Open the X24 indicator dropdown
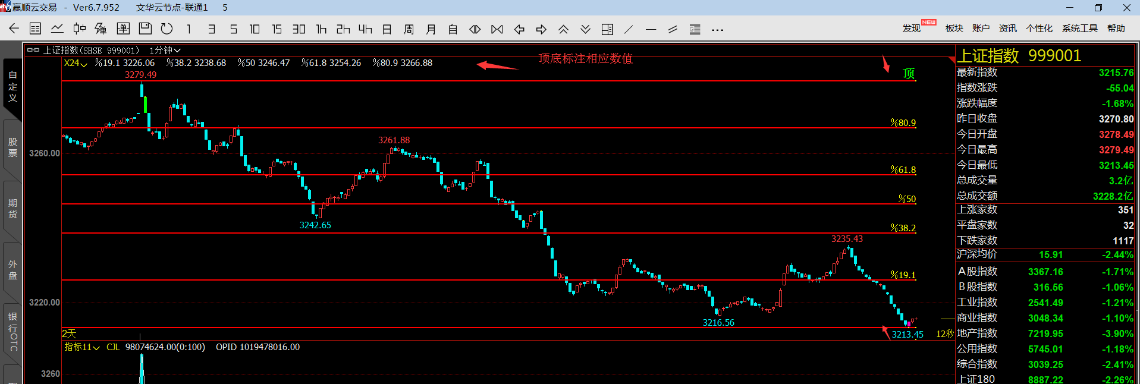 click(76, 63)
